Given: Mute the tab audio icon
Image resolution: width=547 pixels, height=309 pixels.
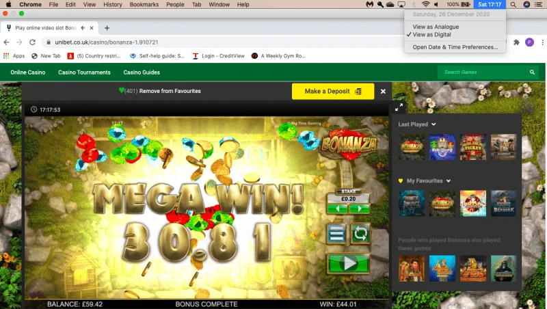Looking at the screenshot, I should coord(83,28).
